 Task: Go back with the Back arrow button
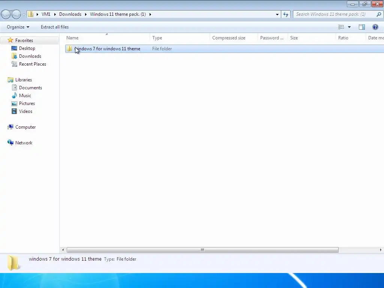click(6, 14)
